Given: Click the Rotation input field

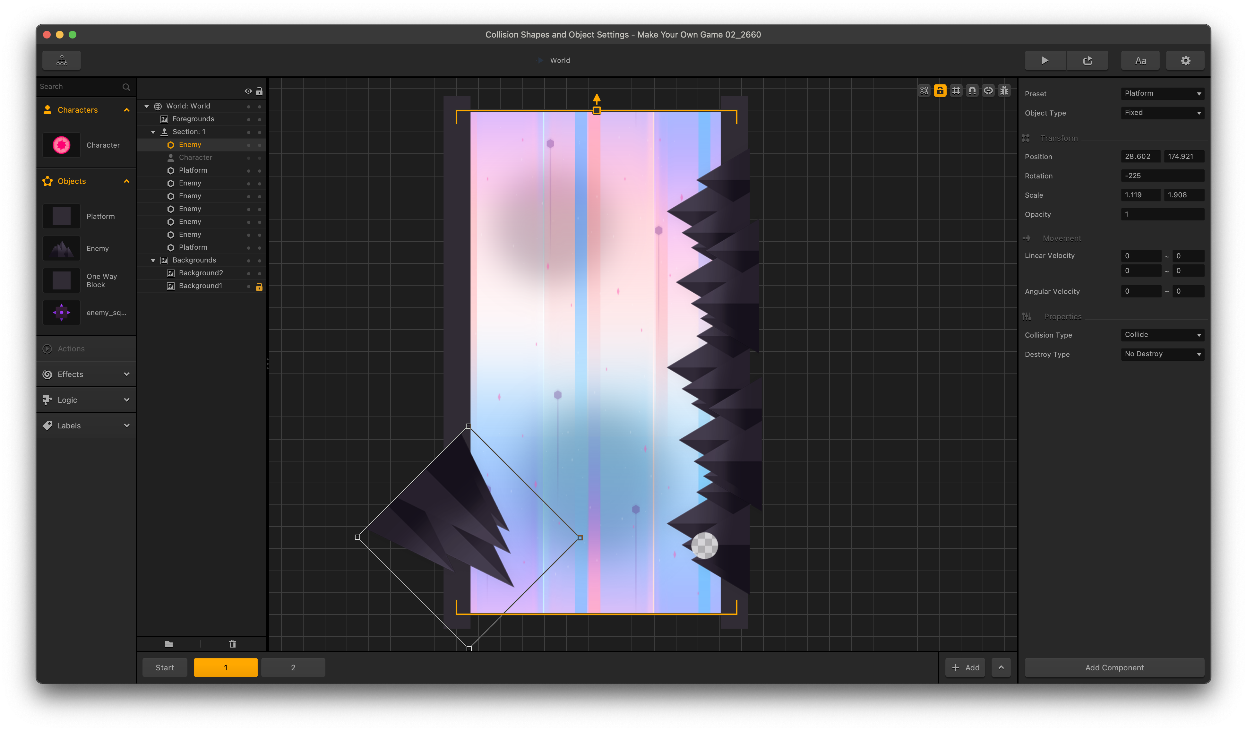Looking at the screenshot, I should pyautogui.click(x=1162, y=176).
